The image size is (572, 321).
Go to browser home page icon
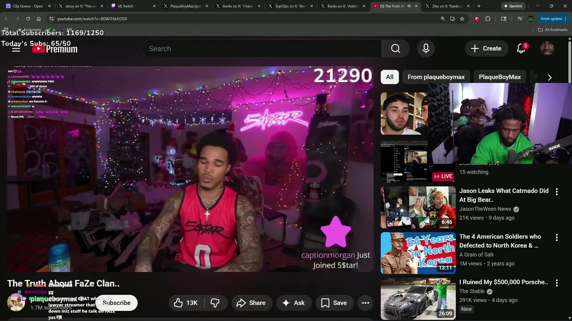pyautogui.click(x=39, y=19)
